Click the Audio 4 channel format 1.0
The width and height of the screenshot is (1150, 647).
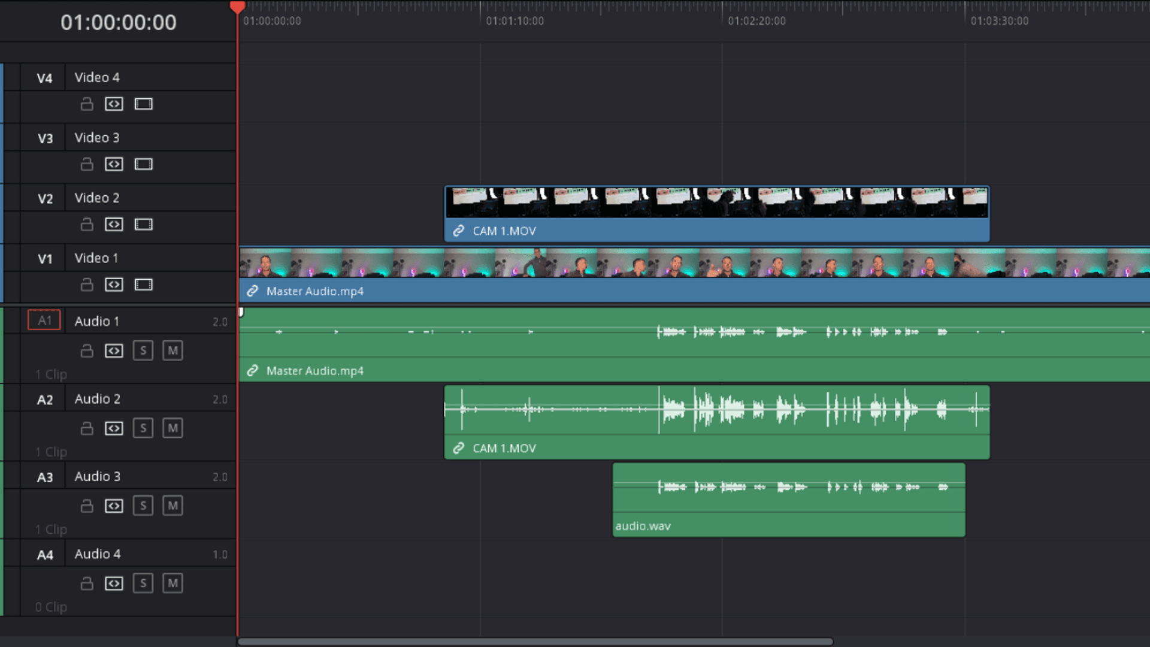tap(220, 555)
